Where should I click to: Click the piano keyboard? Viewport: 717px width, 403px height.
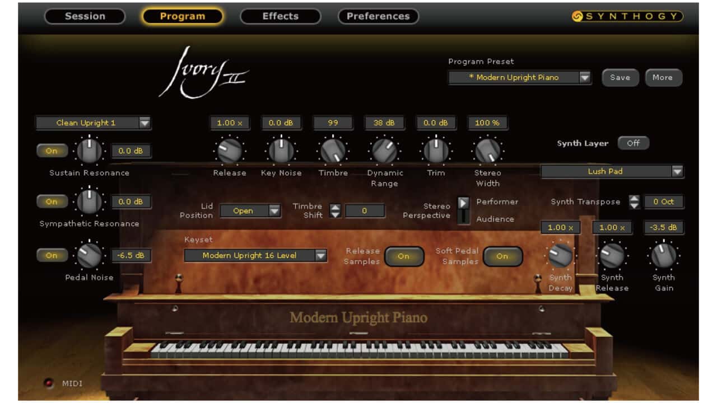(x=359, y=349)
